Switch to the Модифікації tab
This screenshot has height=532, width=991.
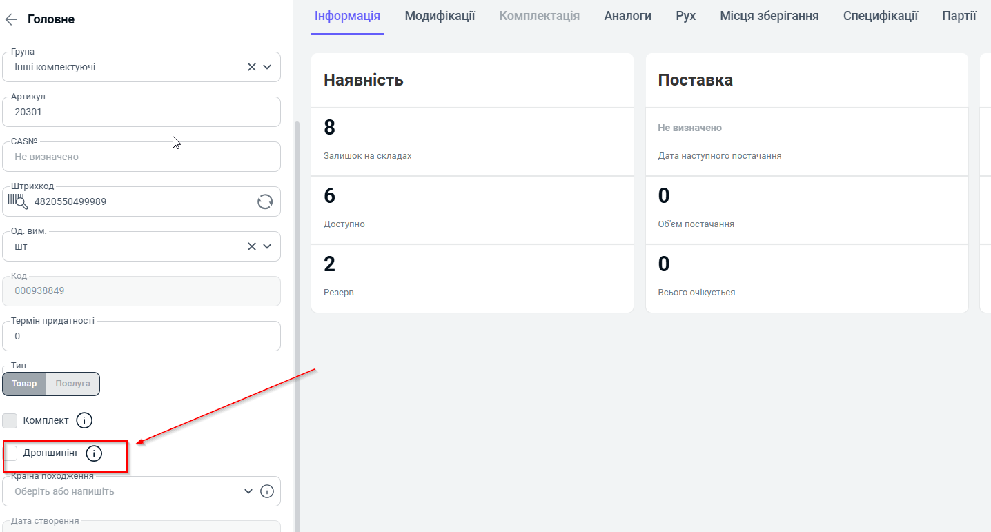pos(440,16)
